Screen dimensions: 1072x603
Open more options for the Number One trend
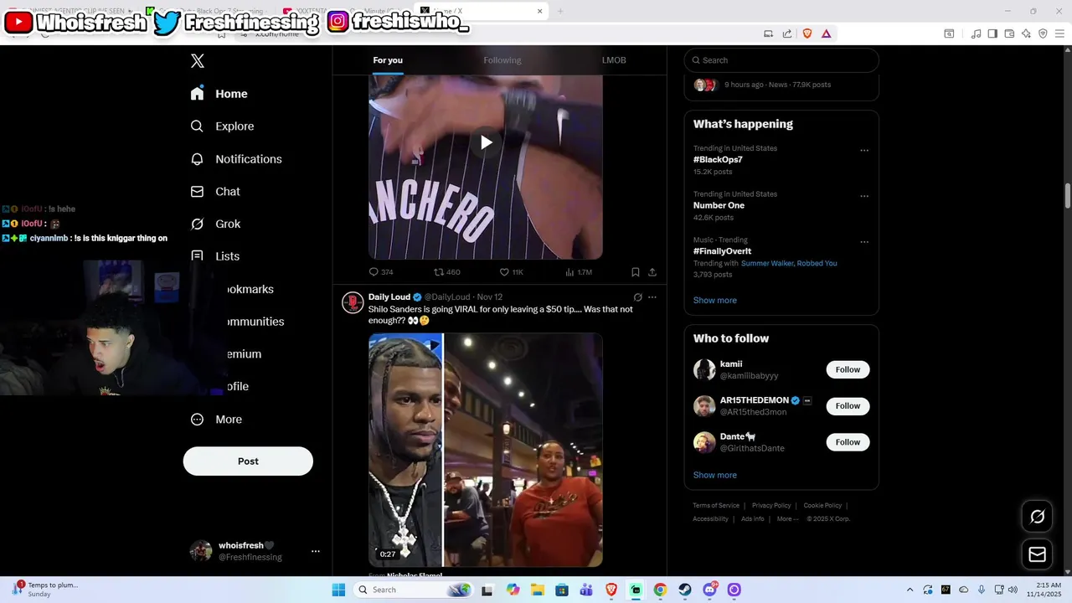pyautogui.click(x=864, y=197)
